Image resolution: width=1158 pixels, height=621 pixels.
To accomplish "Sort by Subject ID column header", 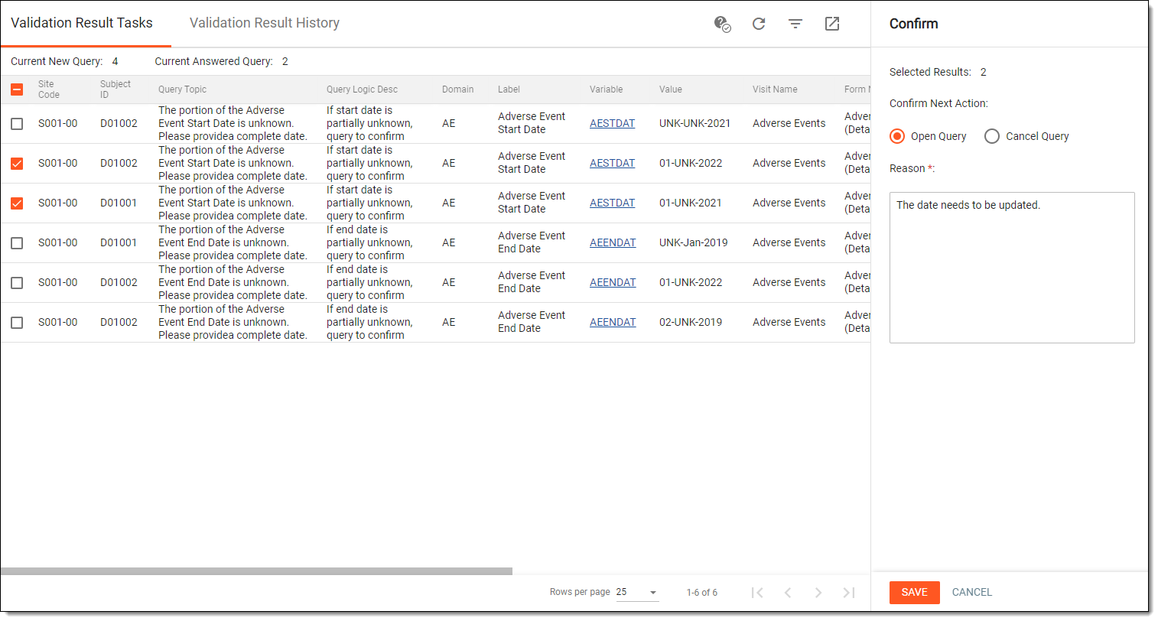I will click(x=115, y=89).
